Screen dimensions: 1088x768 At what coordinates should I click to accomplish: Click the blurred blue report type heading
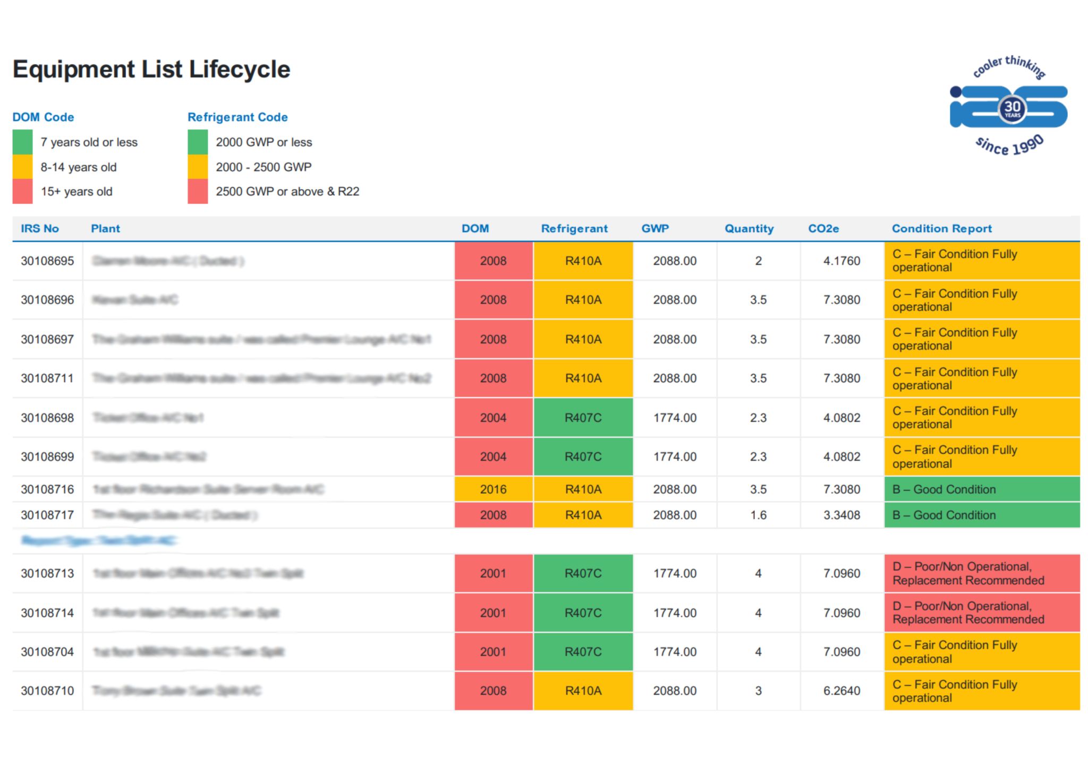pyautogui.click(x=99, y=540)
